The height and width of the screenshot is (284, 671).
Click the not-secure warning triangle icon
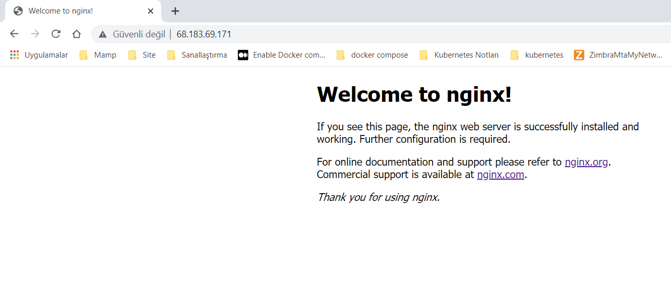tap(103, 34)
